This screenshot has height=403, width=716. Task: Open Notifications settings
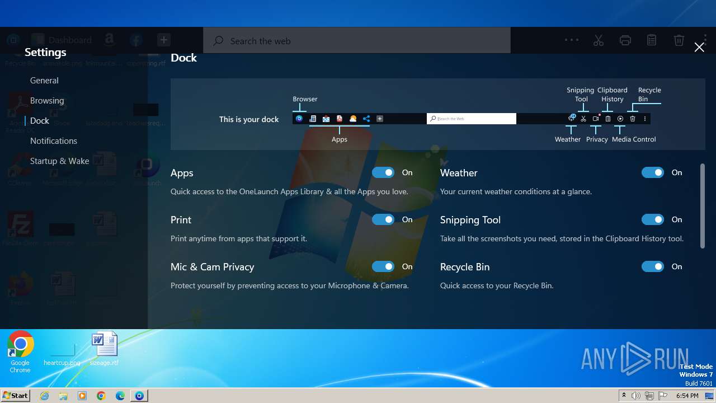point(54,140)
